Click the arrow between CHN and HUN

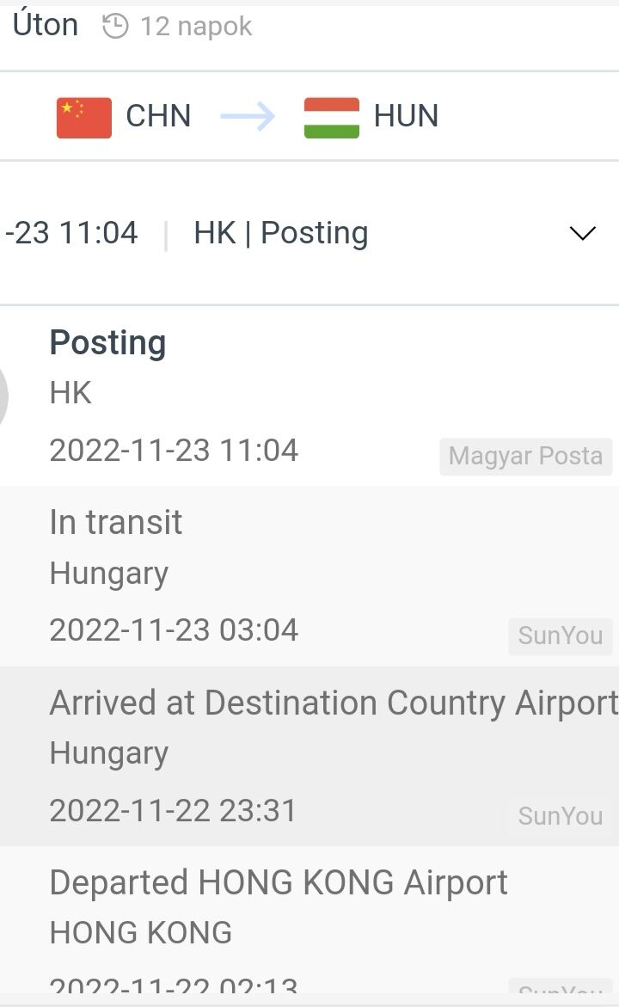pyautogui.click(x=248, y=117)
